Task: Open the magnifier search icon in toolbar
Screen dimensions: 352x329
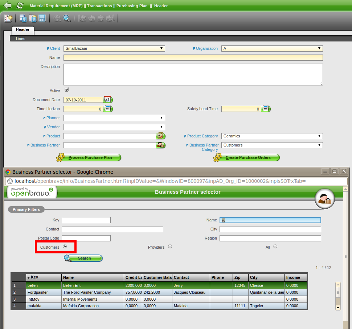Action: pyautogui.click(x=67, y=18)
